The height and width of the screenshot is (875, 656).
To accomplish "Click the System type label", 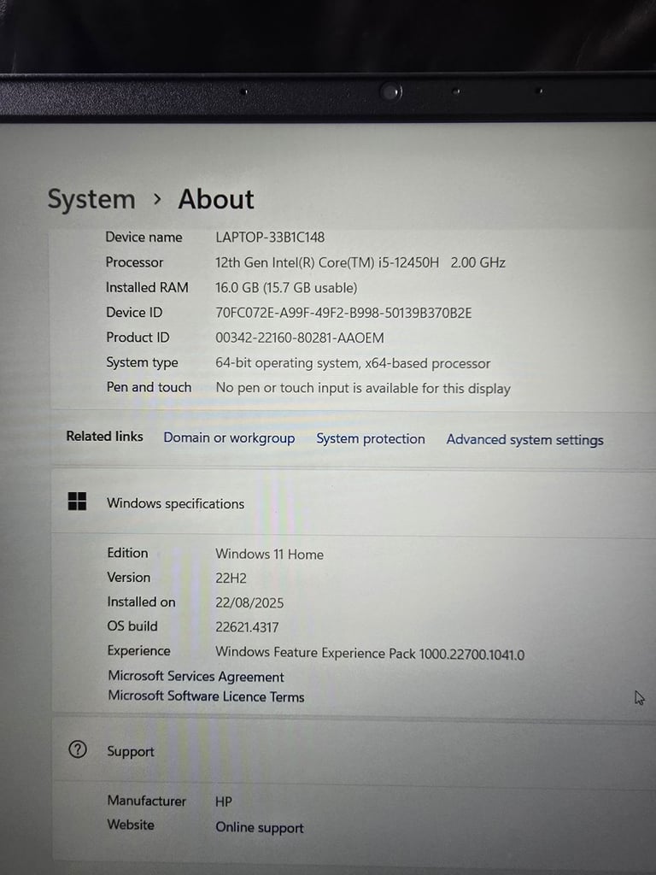I will 143,362.
